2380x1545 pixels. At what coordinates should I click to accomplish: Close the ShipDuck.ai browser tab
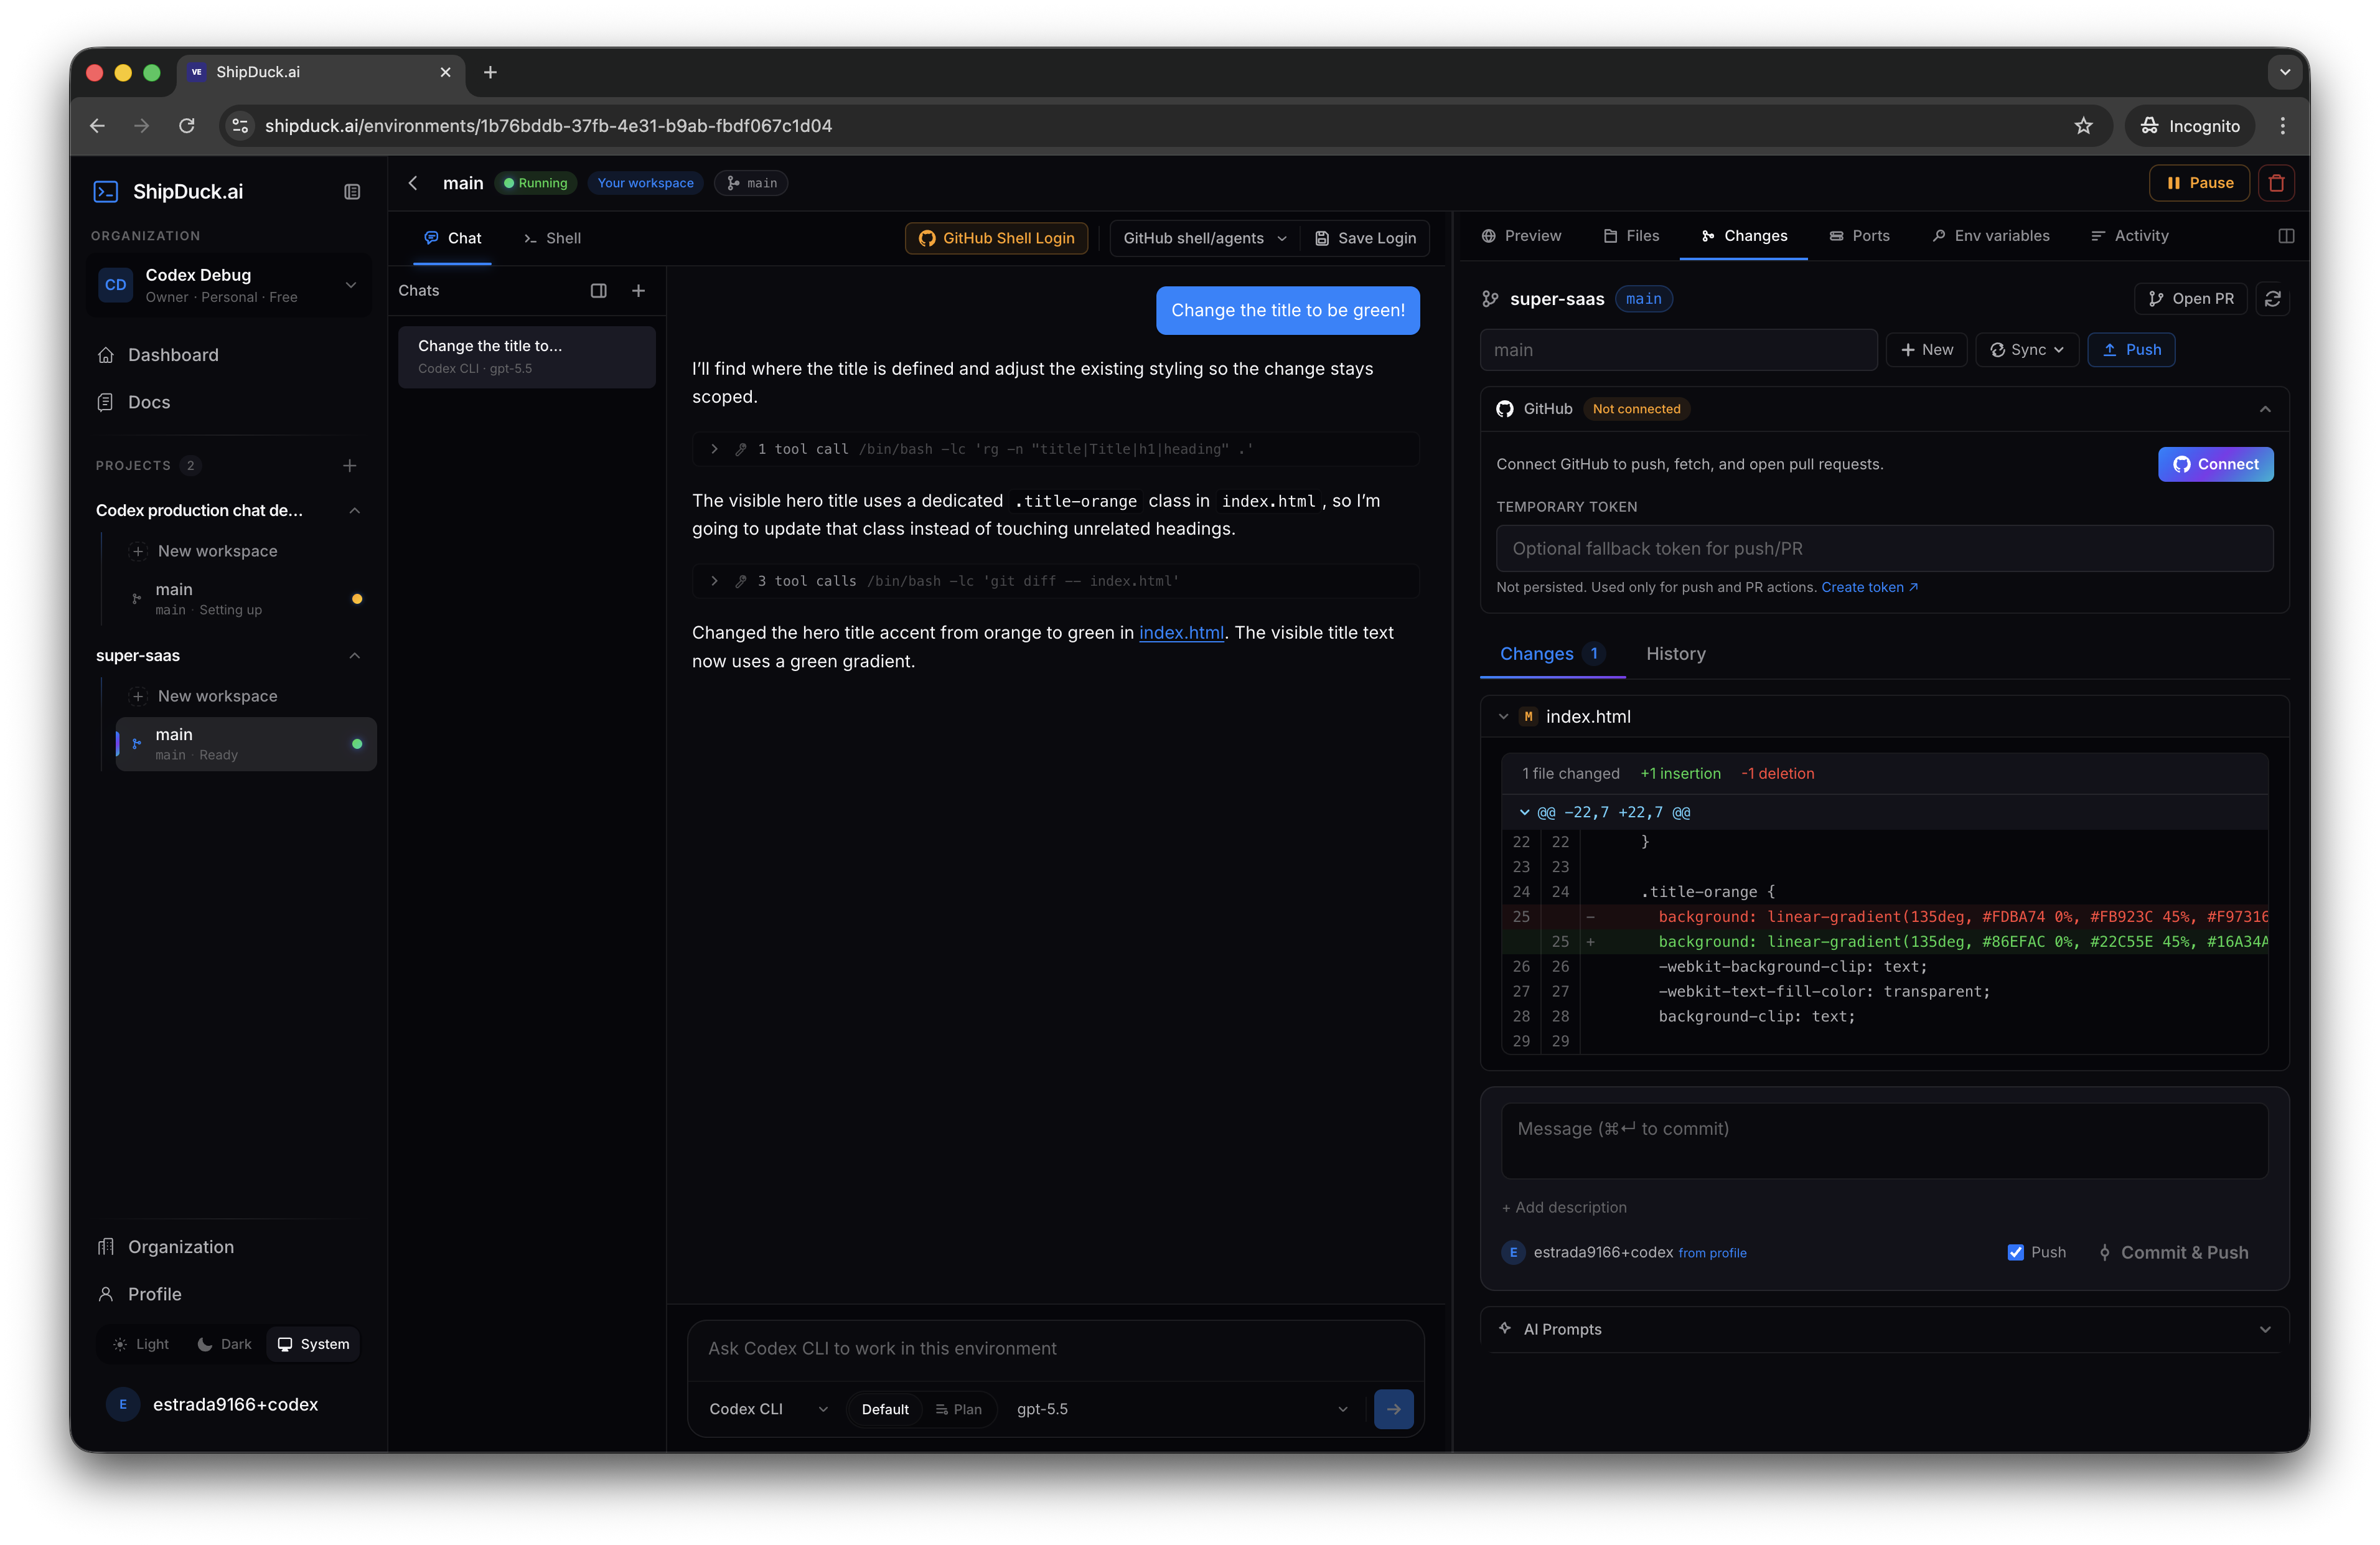click(x=445, y=72)
